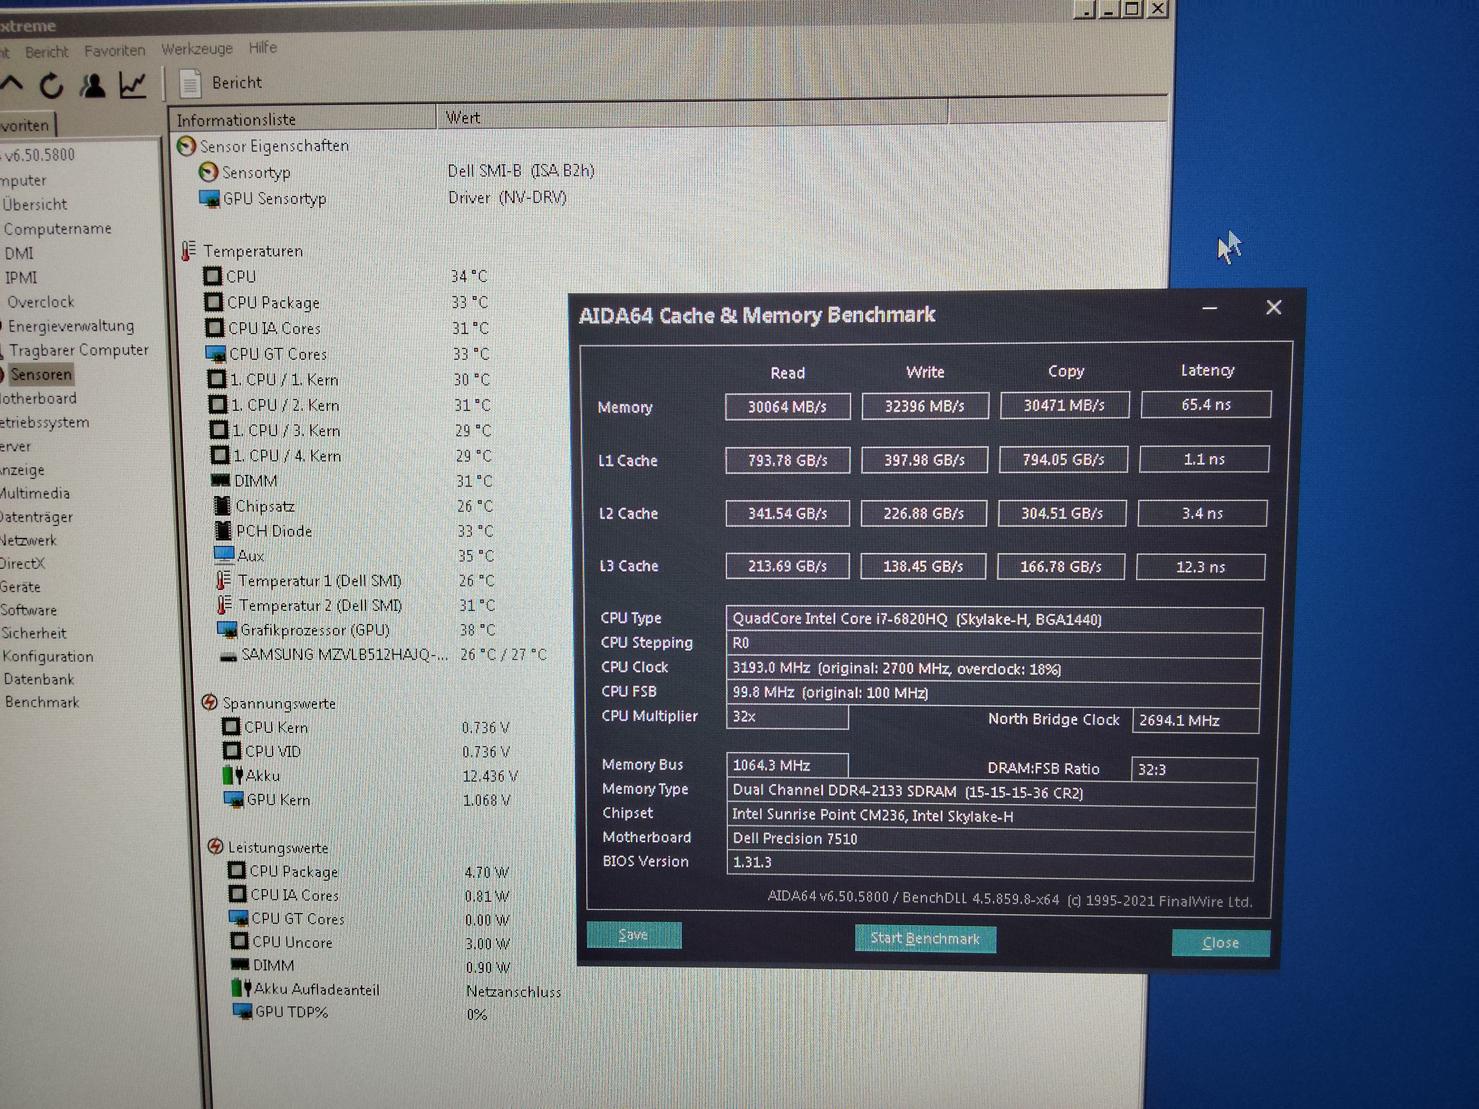The height and width of the screenshot is (1109, 1479).
Task: Select the Sensoren item in the sidebar
Action: click(x=41, y=374)
